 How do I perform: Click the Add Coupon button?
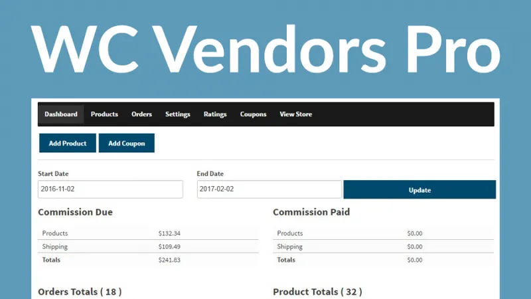pos(127,143)
